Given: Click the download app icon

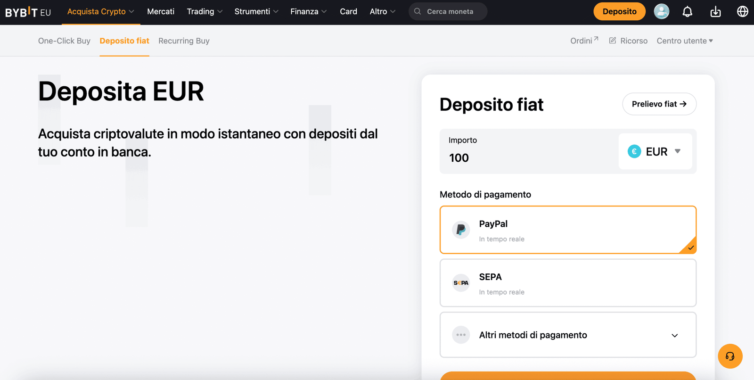Looking at the screenshot, I should coord(715,11).
